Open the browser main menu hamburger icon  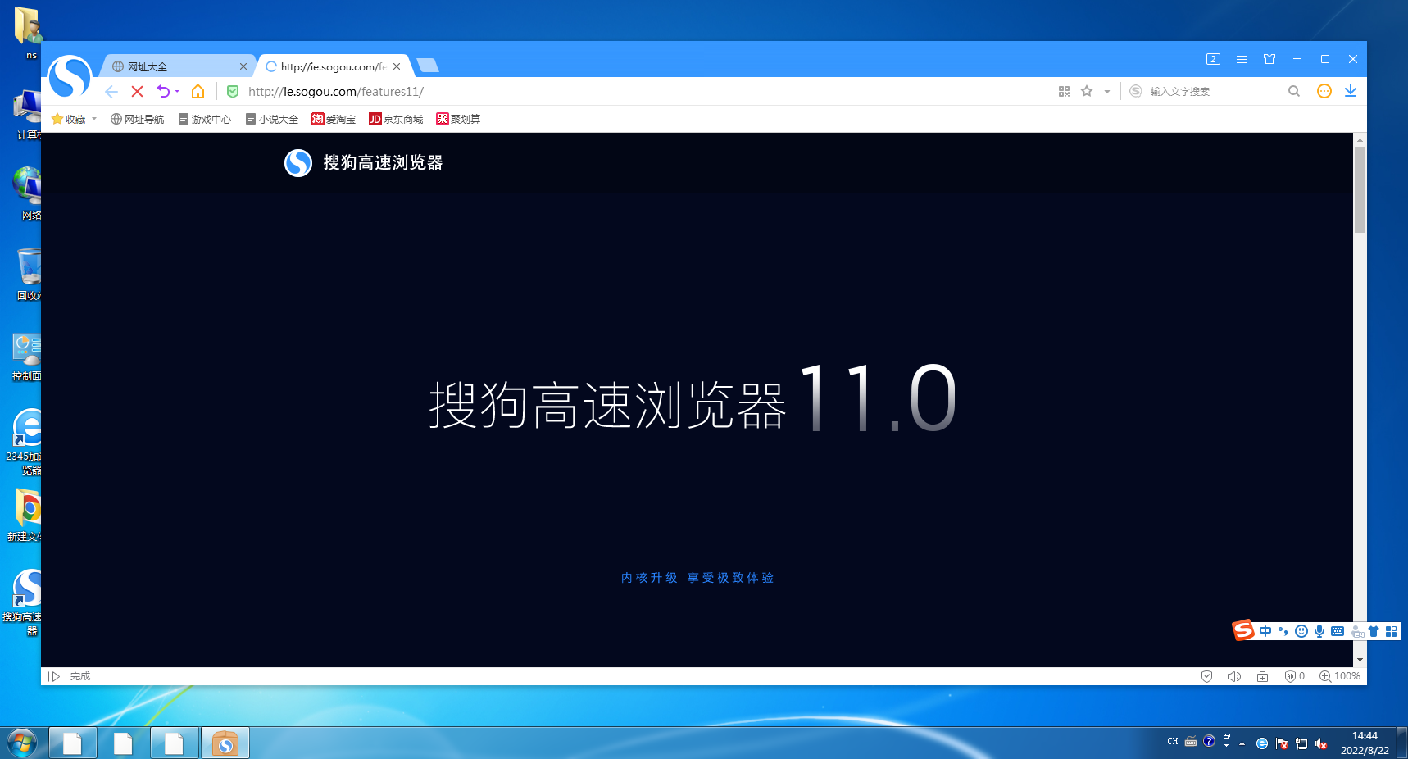point(1242,59)
